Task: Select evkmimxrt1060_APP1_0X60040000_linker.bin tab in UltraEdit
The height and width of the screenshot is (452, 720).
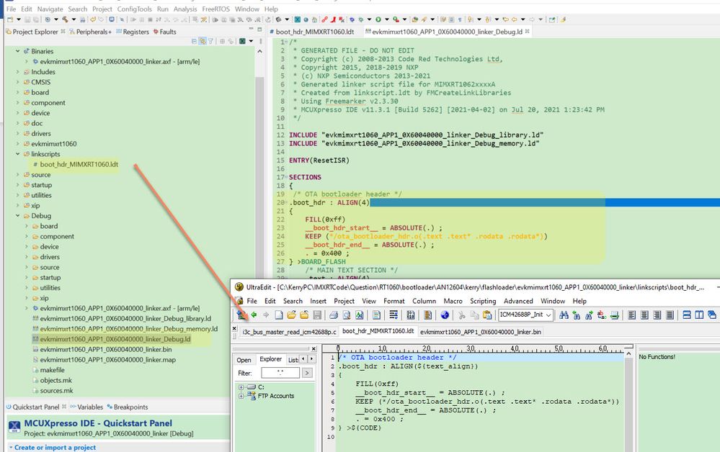Action: coord(480,332)
